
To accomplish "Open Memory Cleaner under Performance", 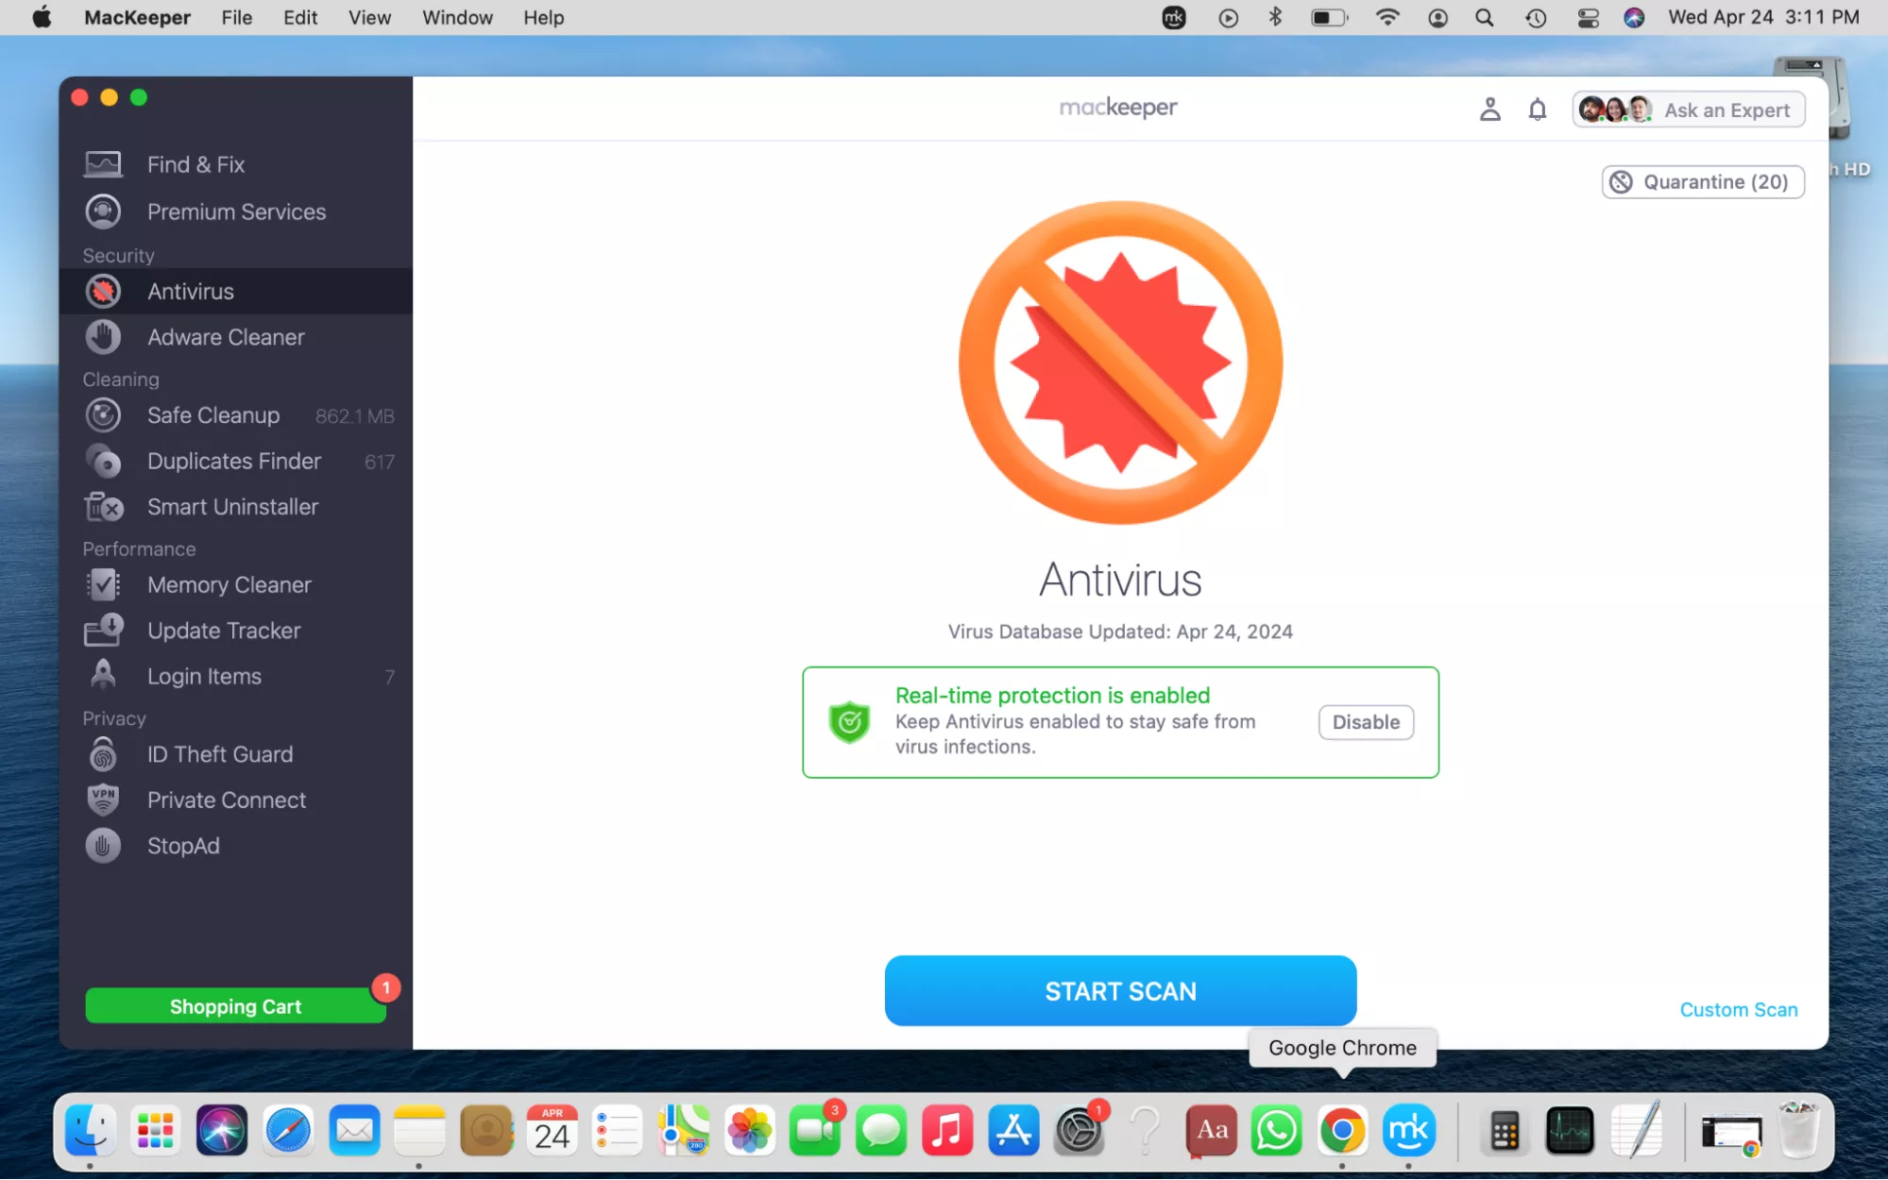I will click(x=229, y=584).
